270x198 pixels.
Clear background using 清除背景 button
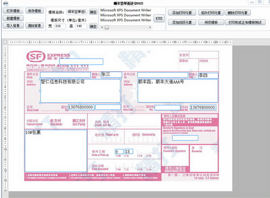click(35, 25)
